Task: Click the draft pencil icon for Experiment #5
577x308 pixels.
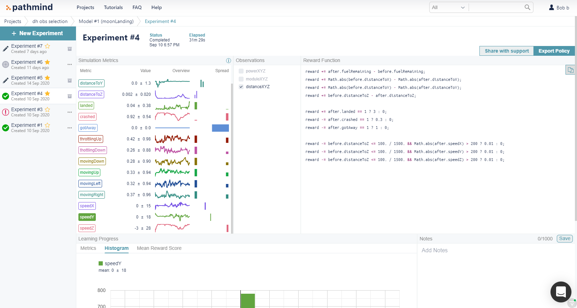Action: click(x=6, y=80)
